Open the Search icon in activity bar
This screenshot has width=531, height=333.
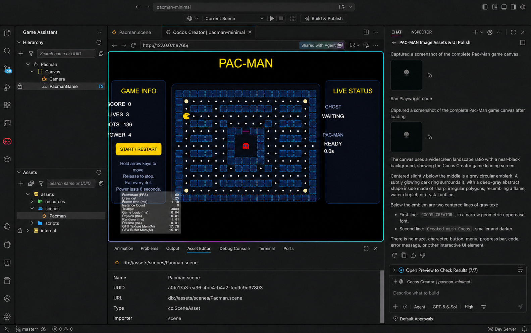pos(7,51)
